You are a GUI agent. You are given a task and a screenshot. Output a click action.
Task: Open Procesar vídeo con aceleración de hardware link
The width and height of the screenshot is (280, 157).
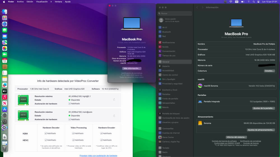(98, 156)
